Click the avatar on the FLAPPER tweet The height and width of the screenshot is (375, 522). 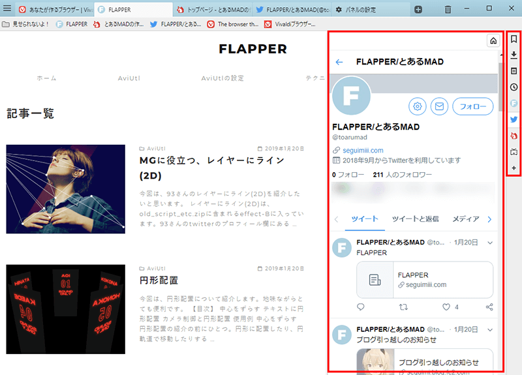click(342, 248)
